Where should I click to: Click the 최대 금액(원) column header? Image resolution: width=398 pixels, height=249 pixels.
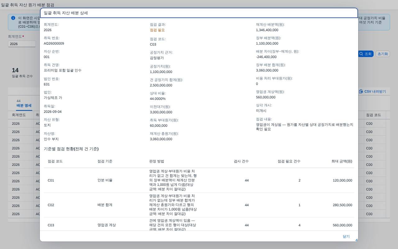tap(342, 161)
